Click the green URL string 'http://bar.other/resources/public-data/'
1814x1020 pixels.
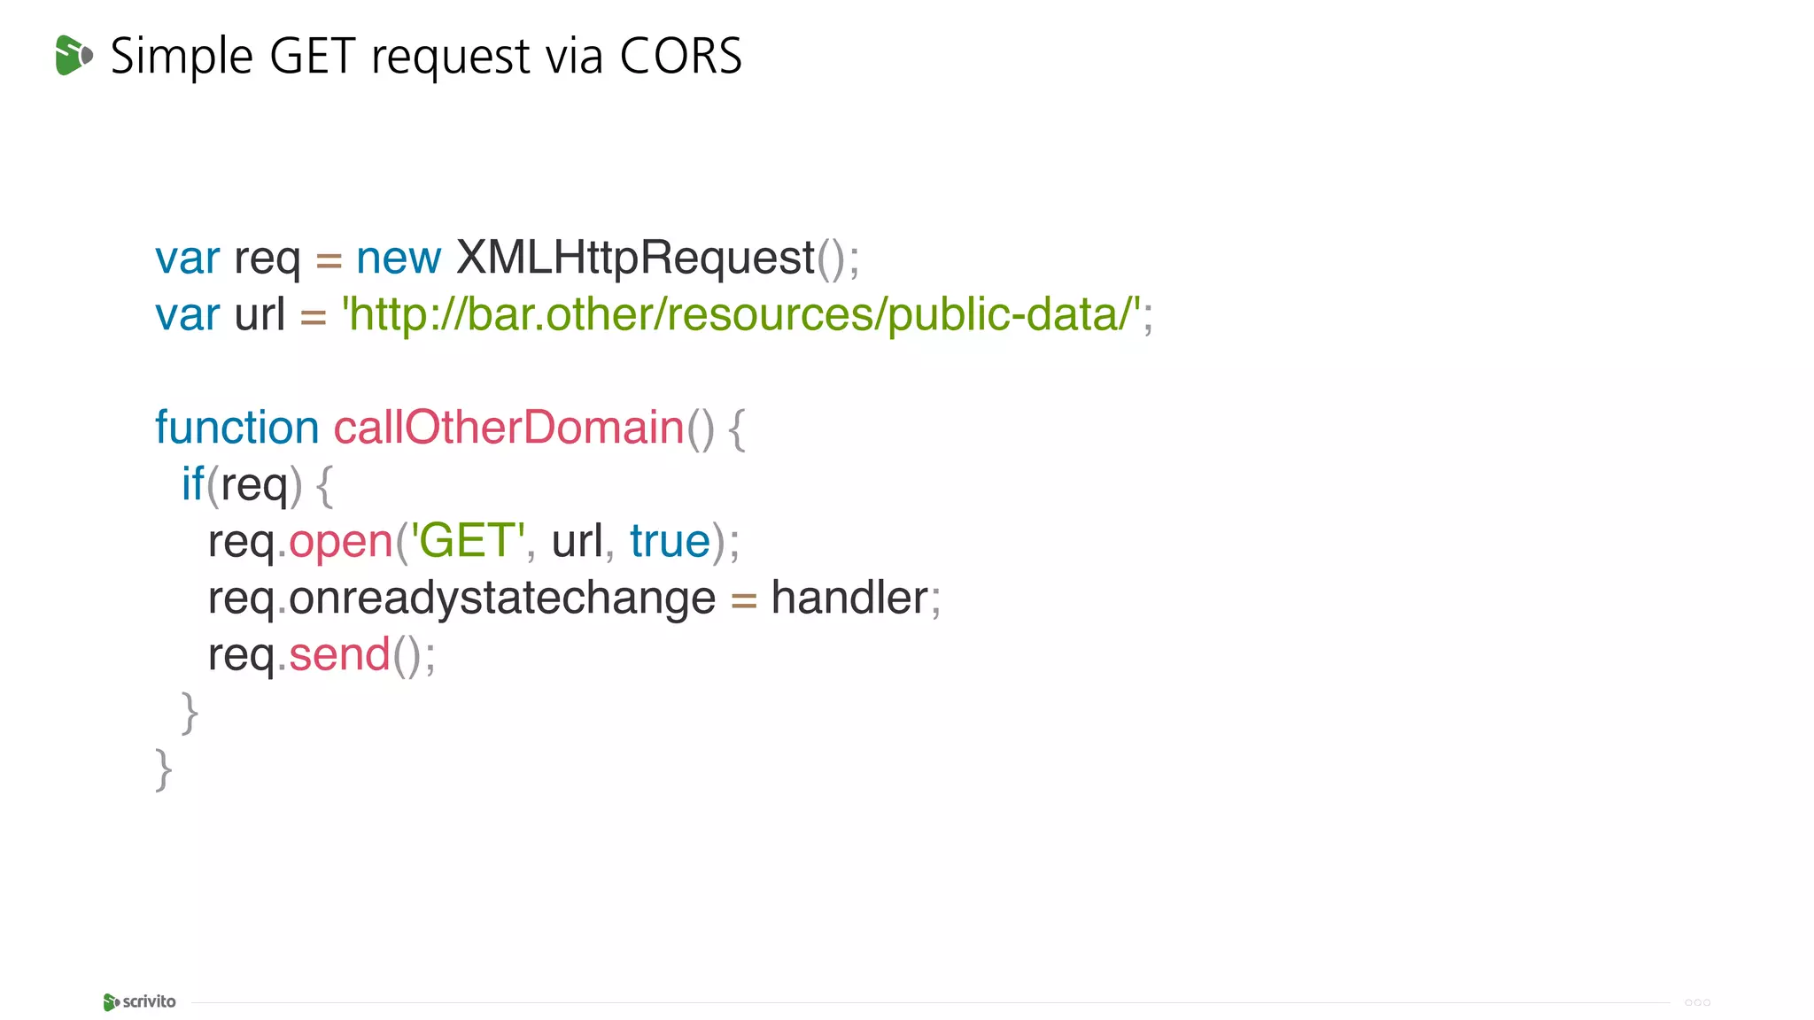click(740, 314)
